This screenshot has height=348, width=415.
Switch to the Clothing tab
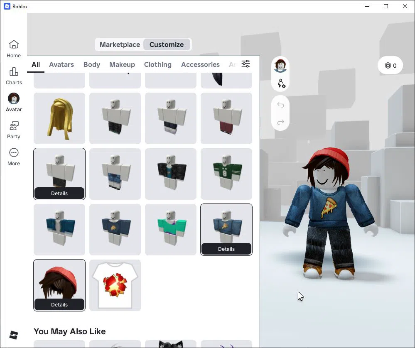coord(158,64)
